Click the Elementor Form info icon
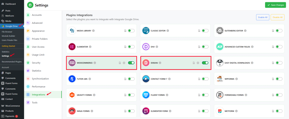289x119 pixels. 170,111
